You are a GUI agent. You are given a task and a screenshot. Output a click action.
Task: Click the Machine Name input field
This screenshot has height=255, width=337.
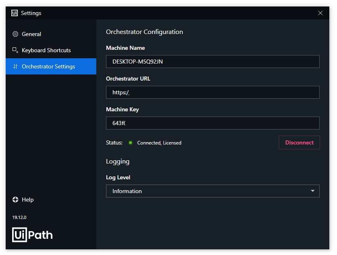[x=212, y=62]
